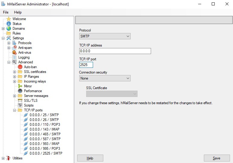Click the SSL certificates folder icon
The width and height of the screenshot is (233, 163).
coord(20,72)
